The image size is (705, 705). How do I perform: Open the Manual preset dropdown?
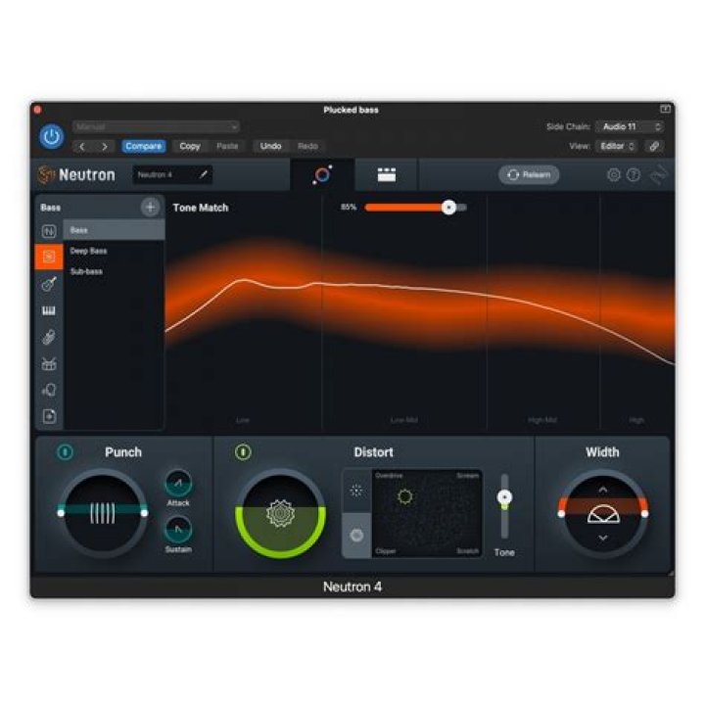(156, 126)
